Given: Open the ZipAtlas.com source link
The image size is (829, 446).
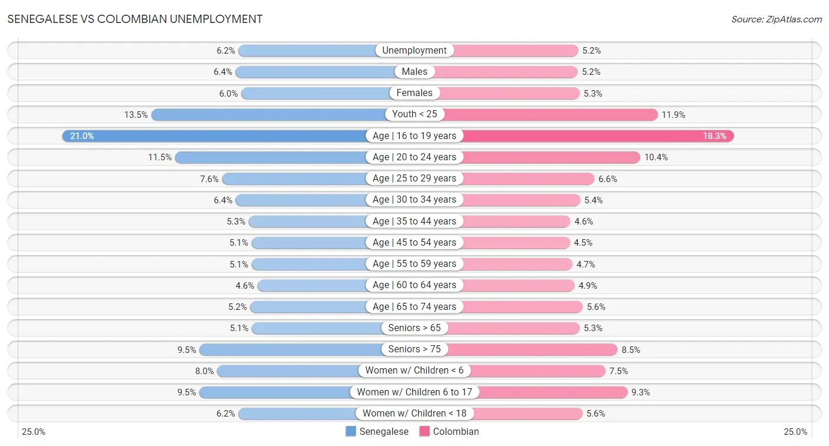Looking at the screenshot, I should [776, 19].
